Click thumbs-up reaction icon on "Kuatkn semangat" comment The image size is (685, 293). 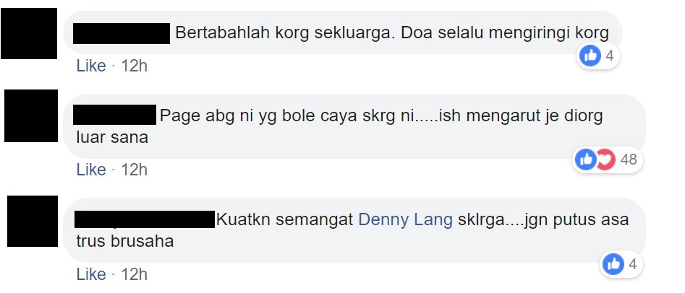(613, 264)
